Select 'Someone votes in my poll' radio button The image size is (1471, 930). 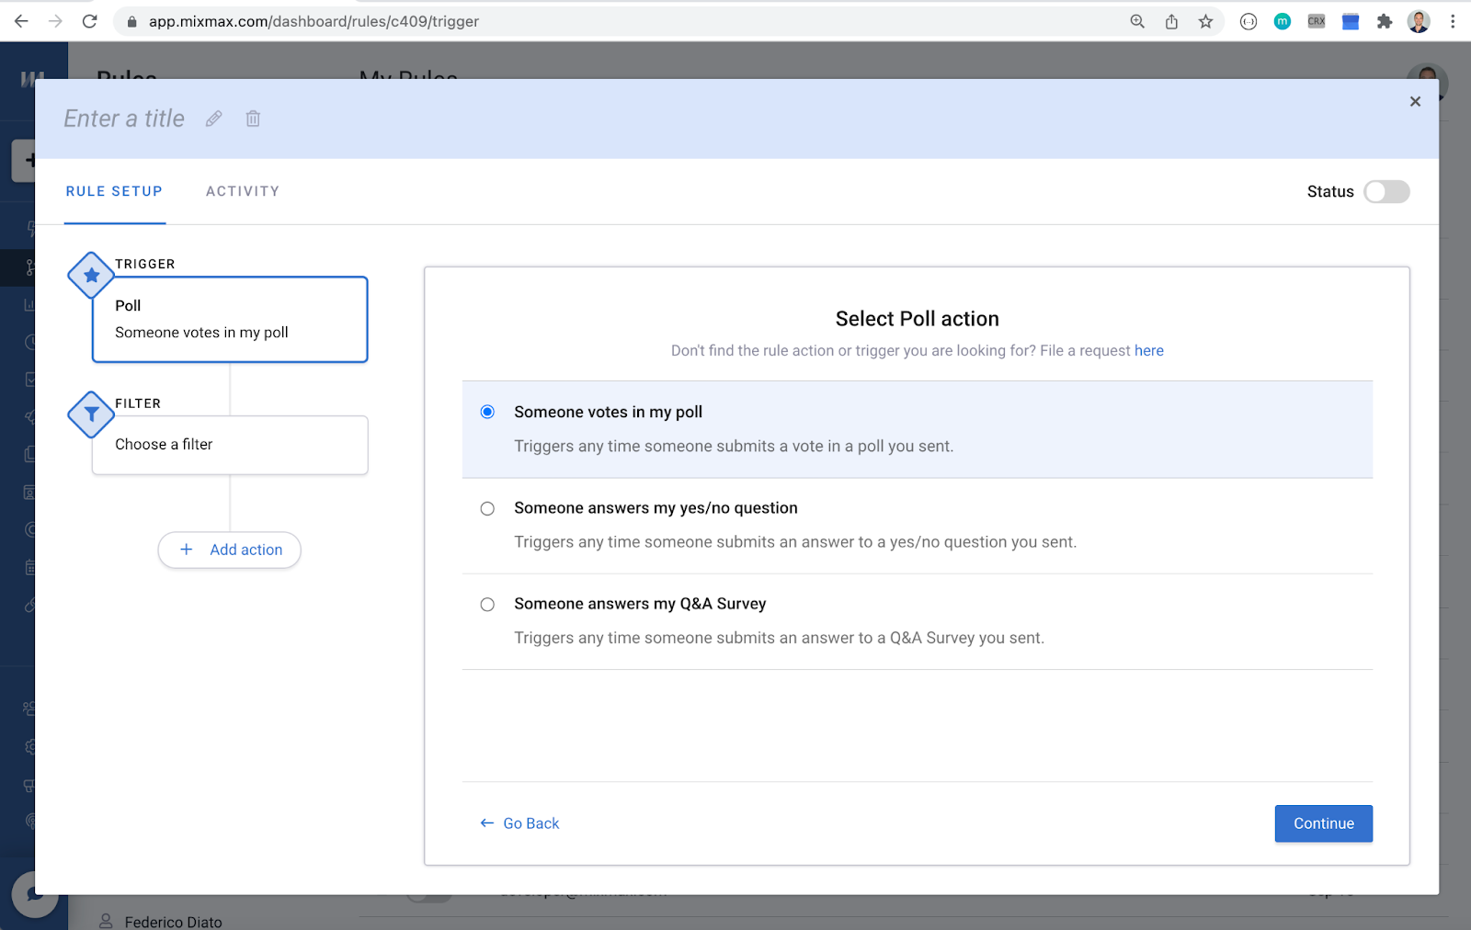tap(487, 412)
